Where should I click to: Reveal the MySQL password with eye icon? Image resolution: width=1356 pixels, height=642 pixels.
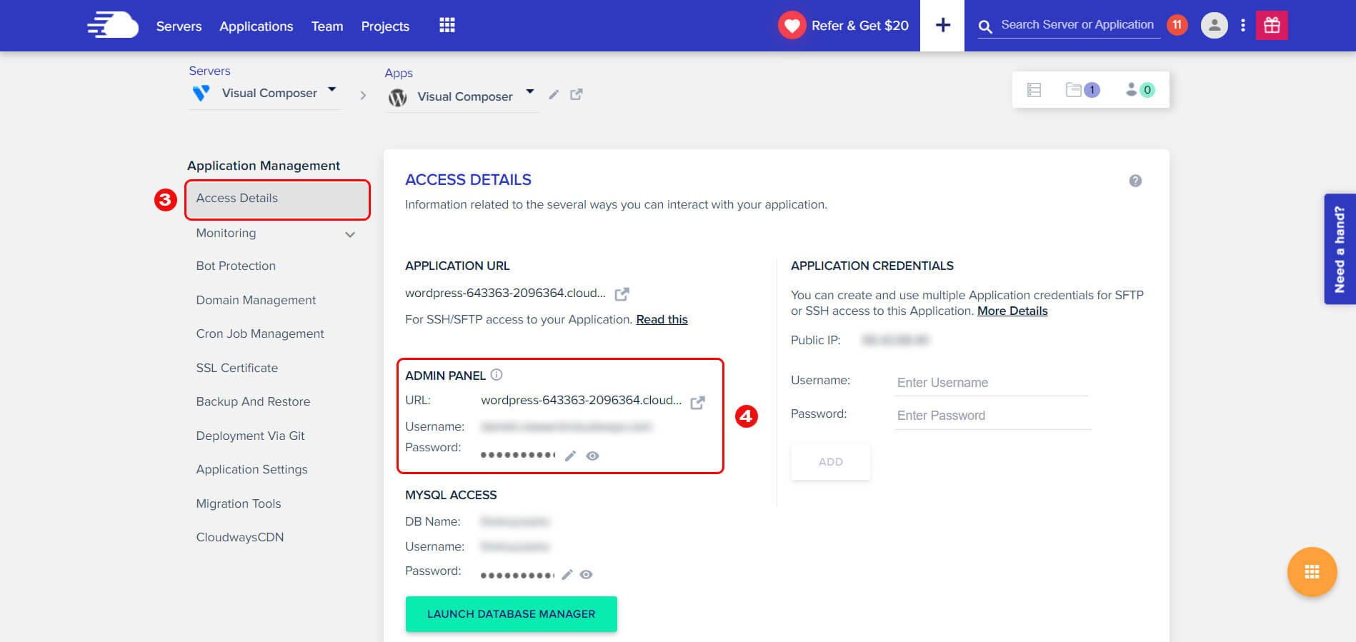coord(586,574)
